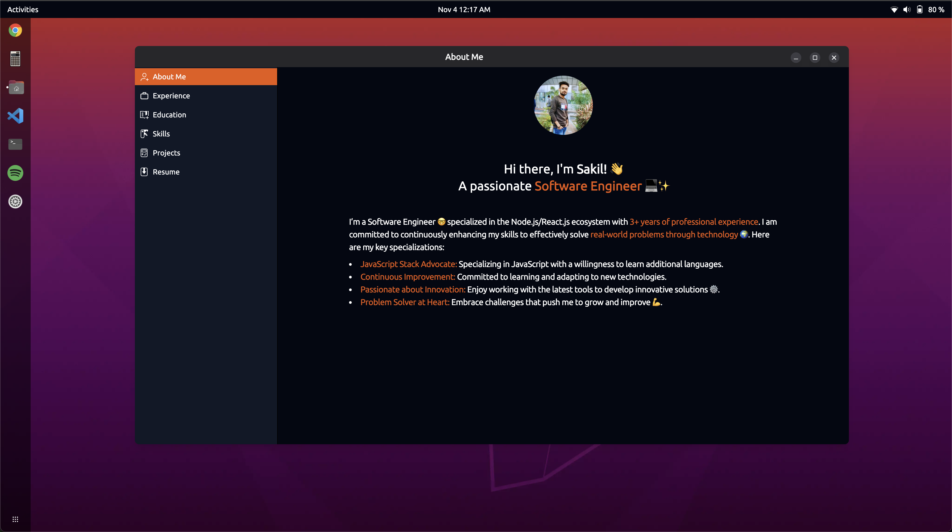Click "Continuous Improvement:" bullet label
952x532 pixels.
pos(408,277)
